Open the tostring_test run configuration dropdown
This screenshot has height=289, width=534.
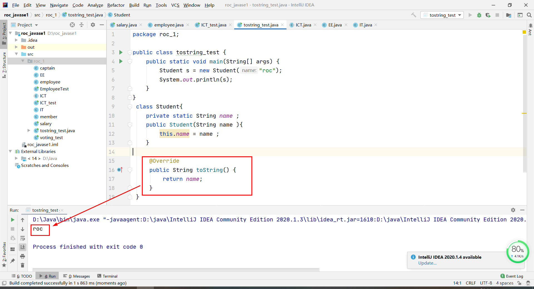coord(442,15)
